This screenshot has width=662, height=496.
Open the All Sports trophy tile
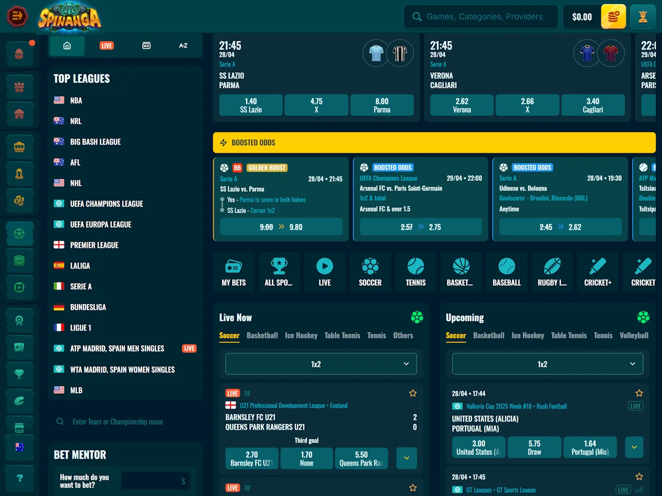[279, 272]
